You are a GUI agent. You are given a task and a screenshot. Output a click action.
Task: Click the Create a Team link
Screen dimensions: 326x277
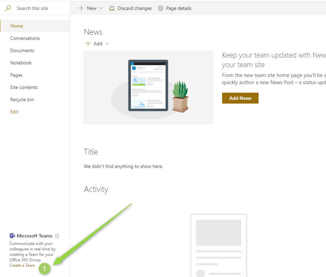coord(22,265)
